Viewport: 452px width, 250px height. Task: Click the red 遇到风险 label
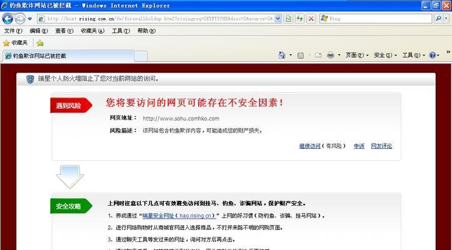(71, 106)
